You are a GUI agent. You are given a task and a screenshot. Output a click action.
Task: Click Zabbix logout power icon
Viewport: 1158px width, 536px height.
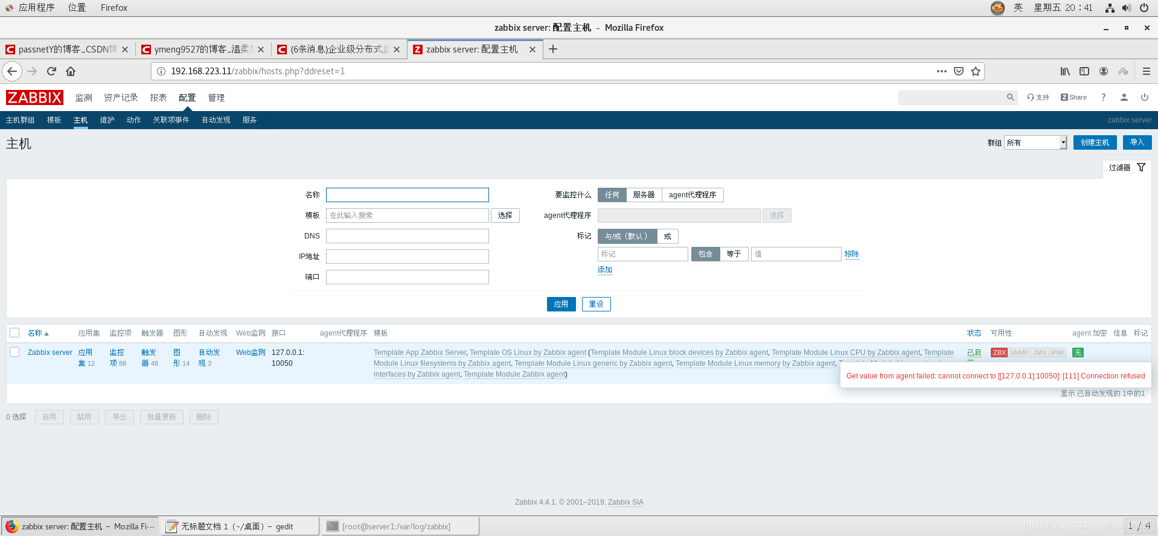point(1144,97)
